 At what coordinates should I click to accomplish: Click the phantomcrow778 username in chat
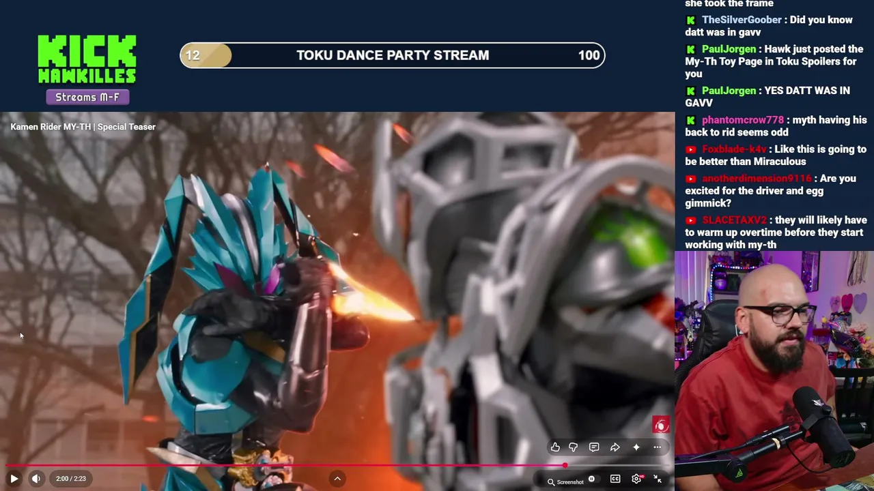pos(743,120)
